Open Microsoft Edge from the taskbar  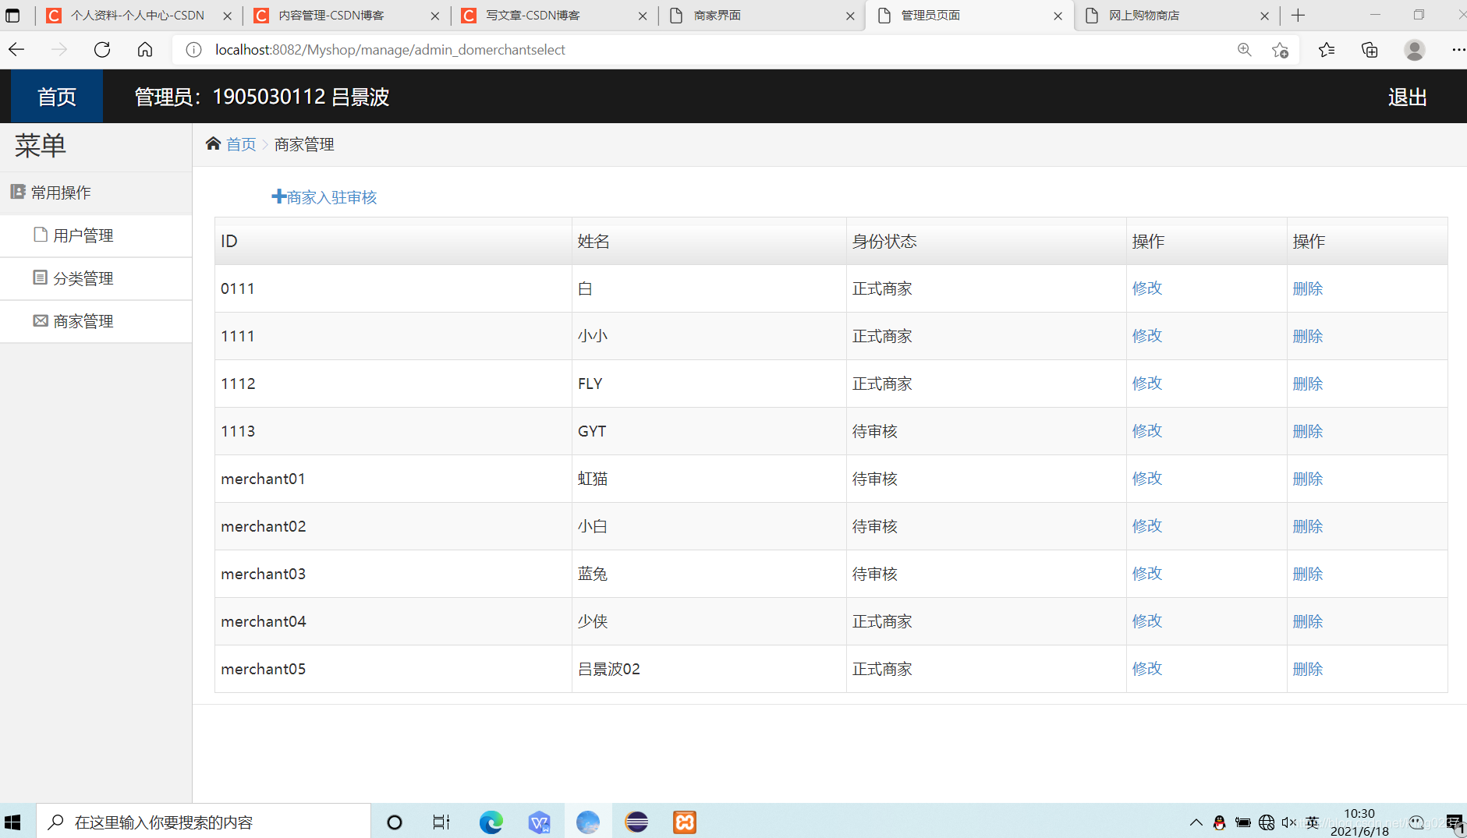pyautogui.click(x=491, y=822)
